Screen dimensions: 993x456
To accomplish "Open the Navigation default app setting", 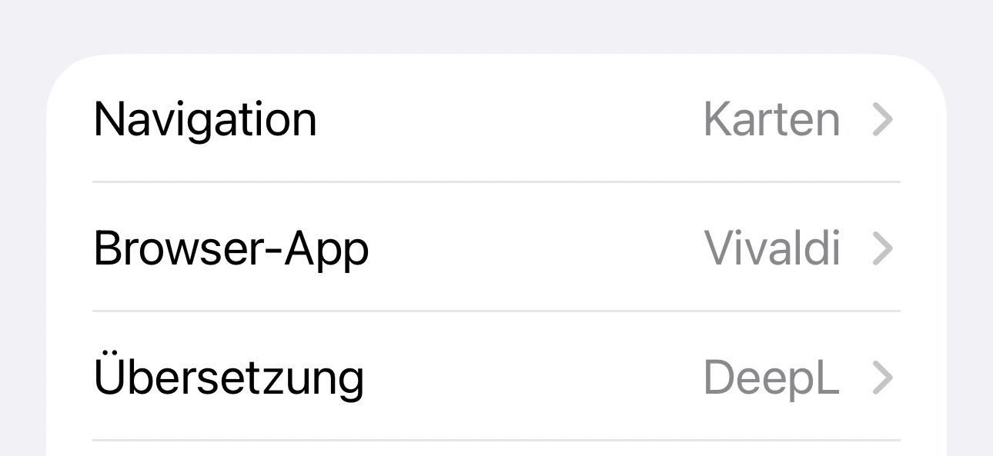I will pyautogui.click(x=496, y=119).
